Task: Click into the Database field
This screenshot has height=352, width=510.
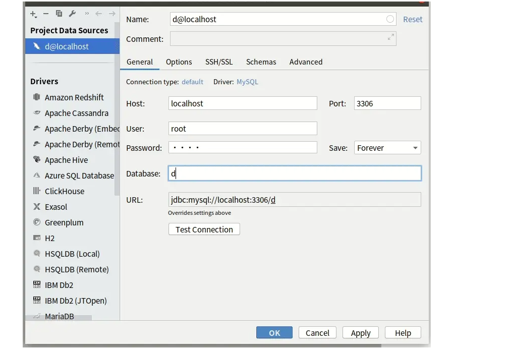Action: pos(295,173)
